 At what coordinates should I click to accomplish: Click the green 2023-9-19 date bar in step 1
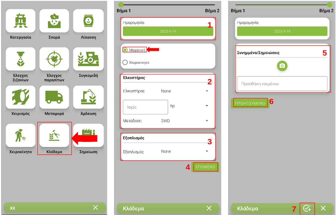click(168, 31)
